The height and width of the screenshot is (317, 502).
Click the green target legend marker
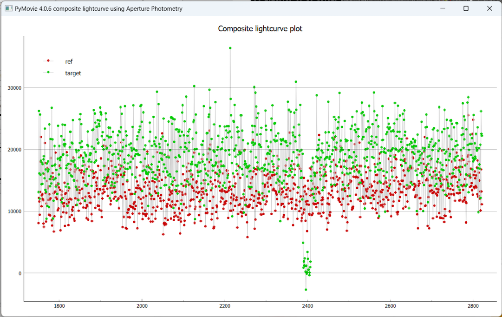48,73
